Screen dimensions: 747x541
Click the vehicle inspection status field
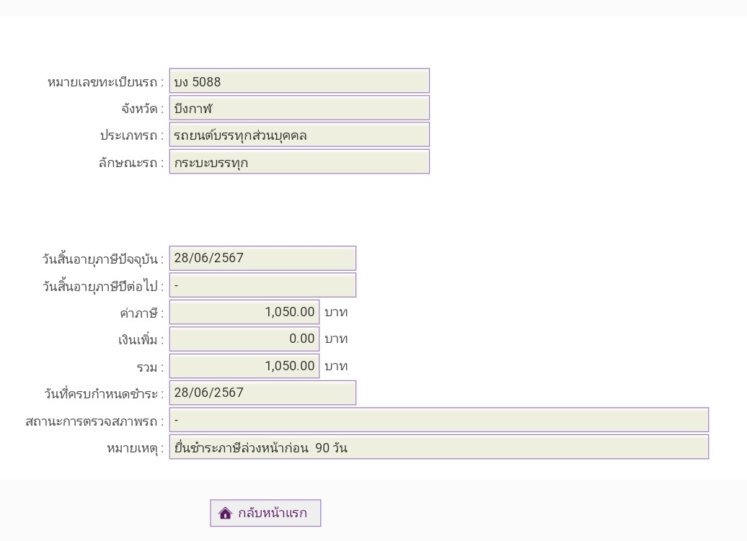click(439, 420)
